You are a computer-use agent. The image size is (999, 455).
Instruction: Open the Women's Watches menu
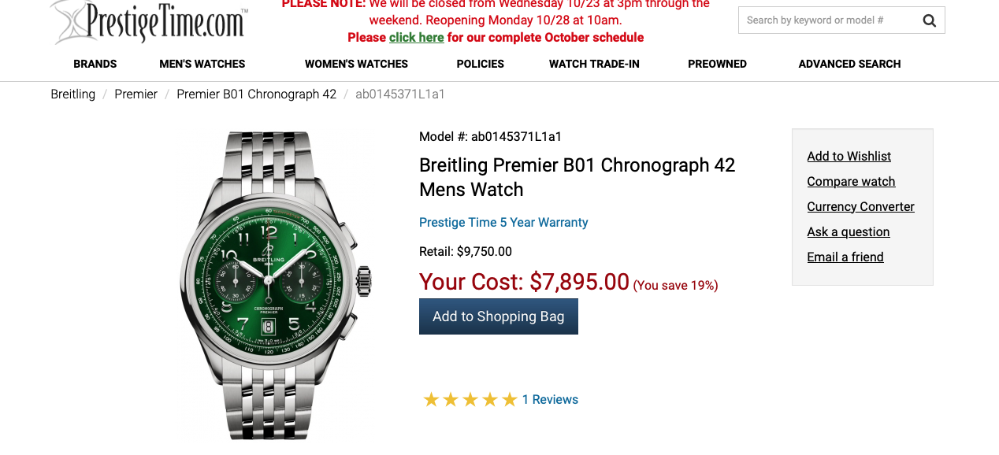[x=356, y=64]
